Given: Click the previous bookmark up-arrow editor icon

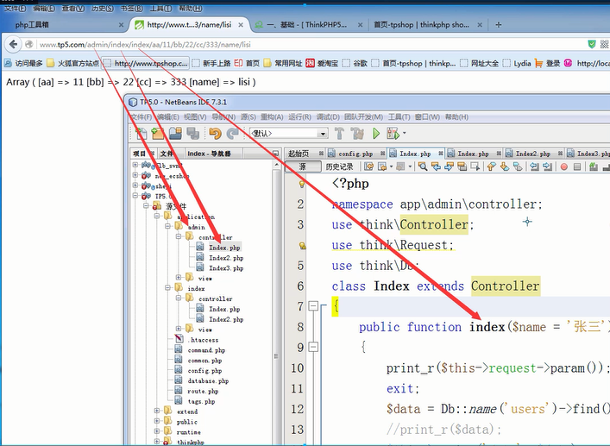Looking at the screenshot, I should [x=491, y=166].
